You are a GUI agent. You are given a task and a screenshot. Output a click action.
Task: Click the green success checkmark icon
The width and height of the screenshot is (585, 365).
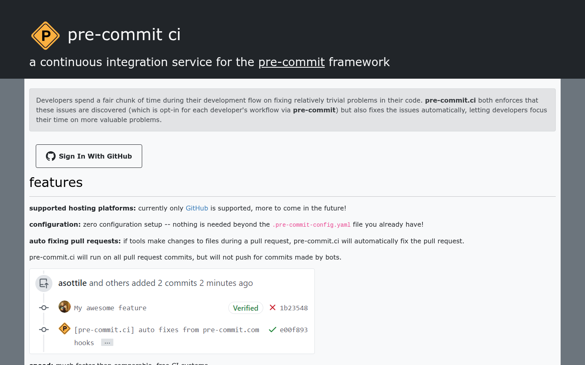click(x=273, y=329)
